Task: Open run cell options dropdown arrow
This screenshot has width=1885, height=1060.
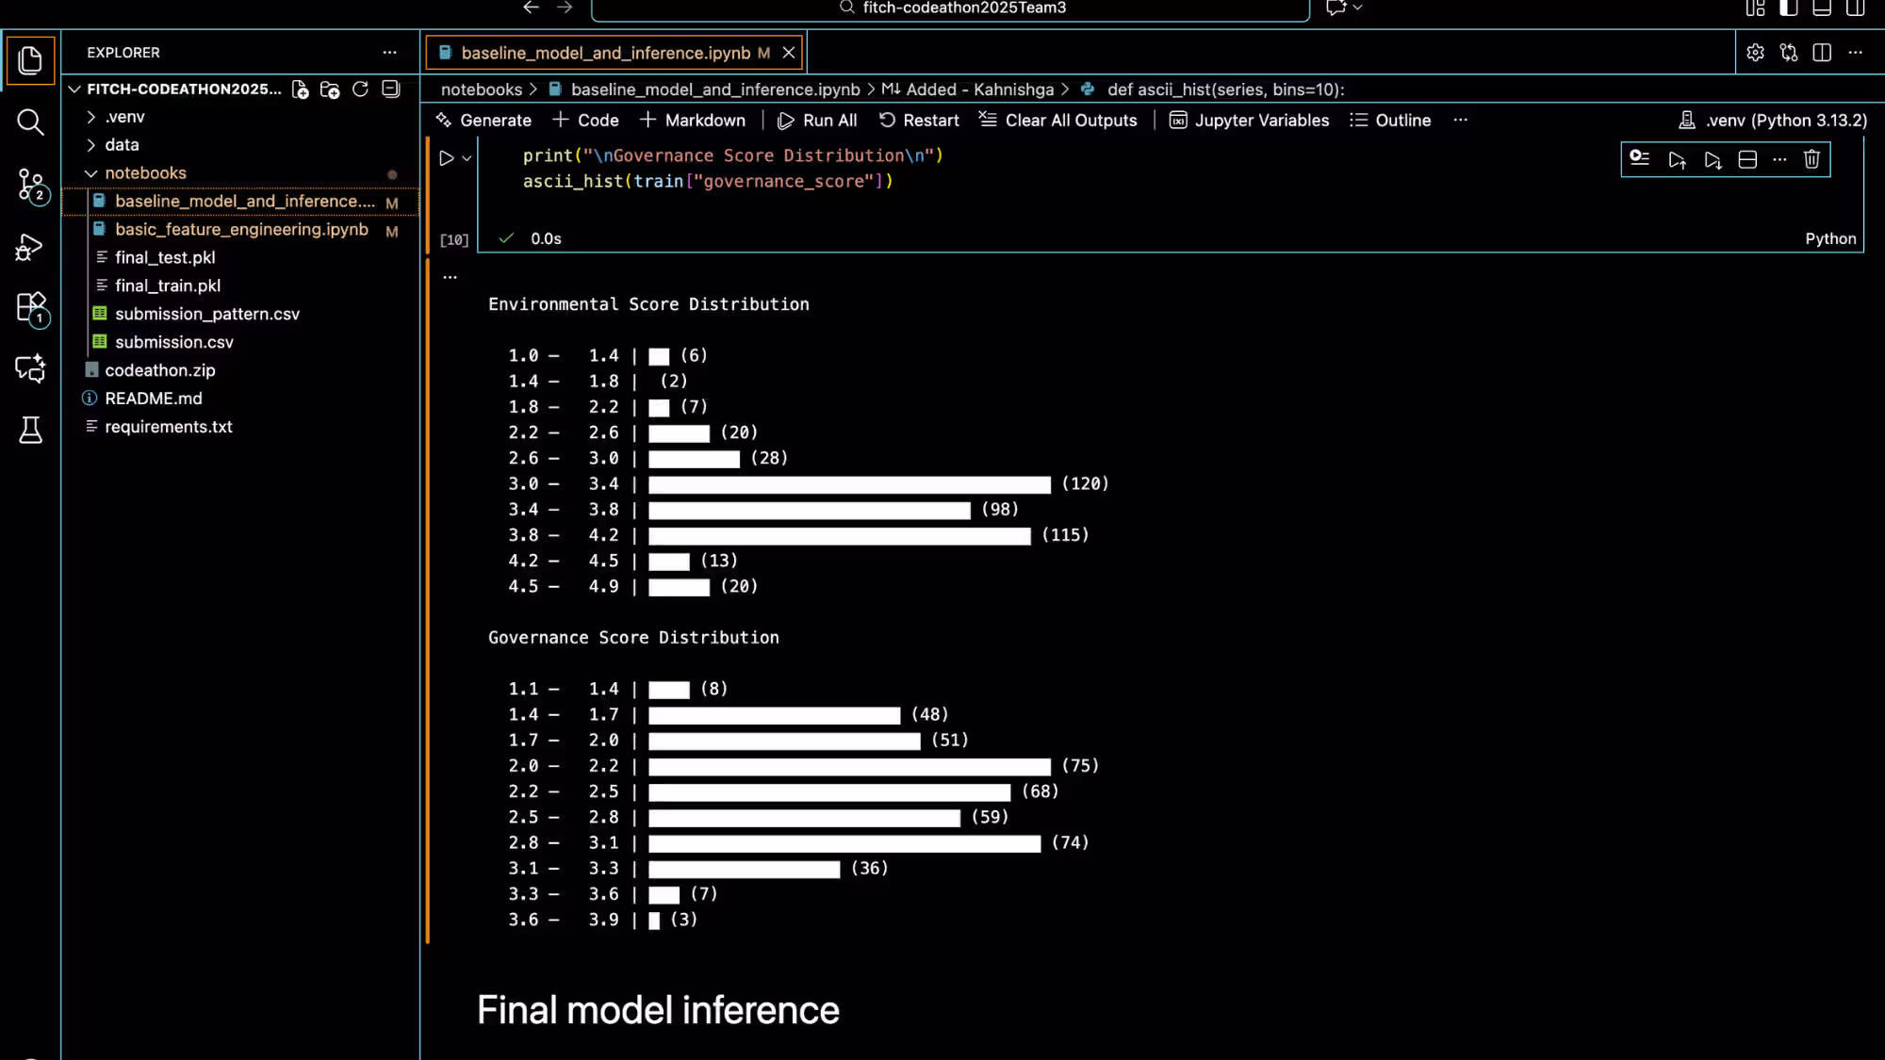Action: 467,158
